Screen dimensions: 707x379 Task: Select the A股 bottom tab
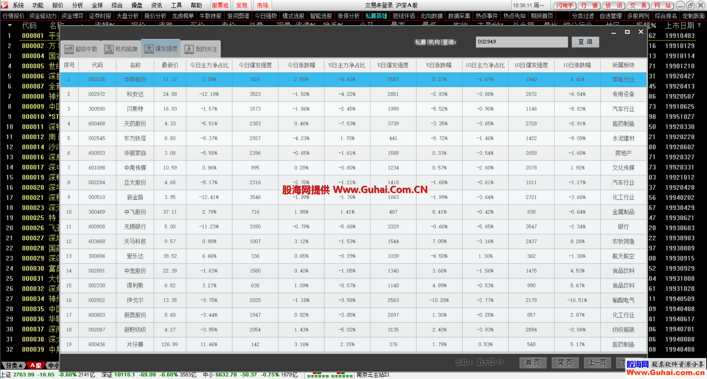pos(36,365)
